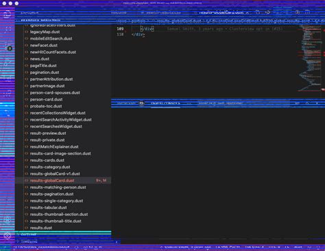
Task: Click Ln 109, Col 21 in the status bar
Action: (228, 248)
